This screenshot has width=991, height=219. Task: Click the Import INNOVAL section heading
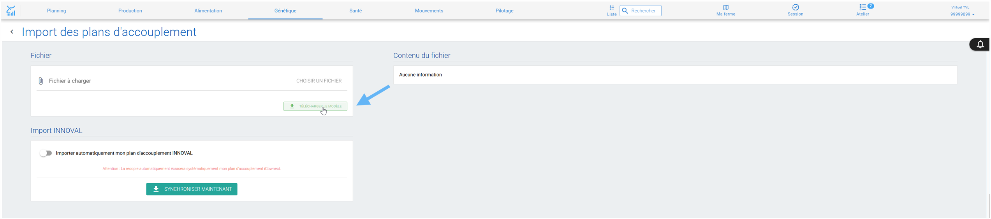pos(56,131)
